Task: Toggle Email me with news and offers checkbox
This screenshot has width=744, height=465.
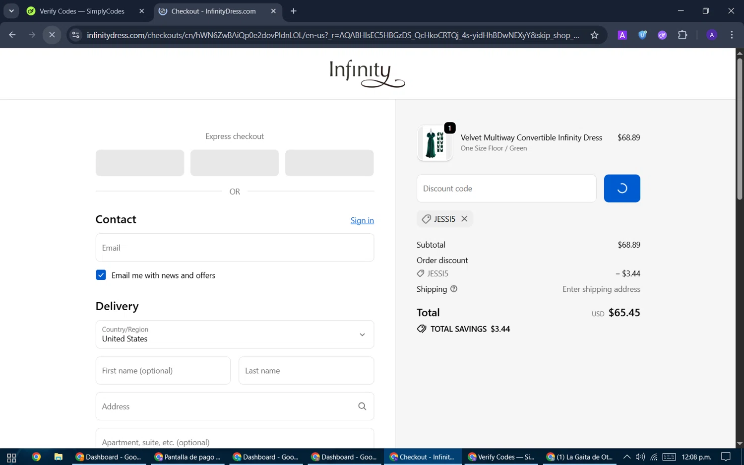Action: click(101, 275)
